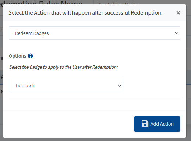Click the floppy disk icon on Add Action
The height and width of the screenshot is (141, 191).
145,124
